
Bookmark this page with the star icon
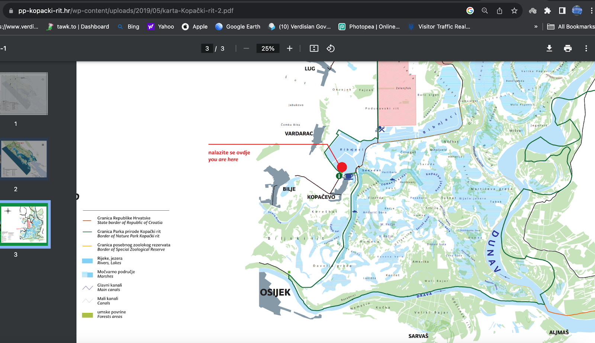514,11
